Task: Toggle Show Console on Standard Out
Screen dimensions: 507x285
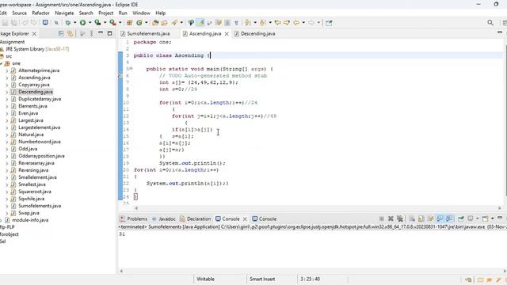Action: point(440,218)
